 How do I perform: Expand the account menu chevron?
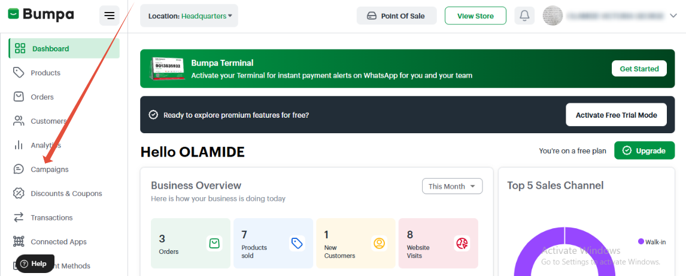coord(673,16)
